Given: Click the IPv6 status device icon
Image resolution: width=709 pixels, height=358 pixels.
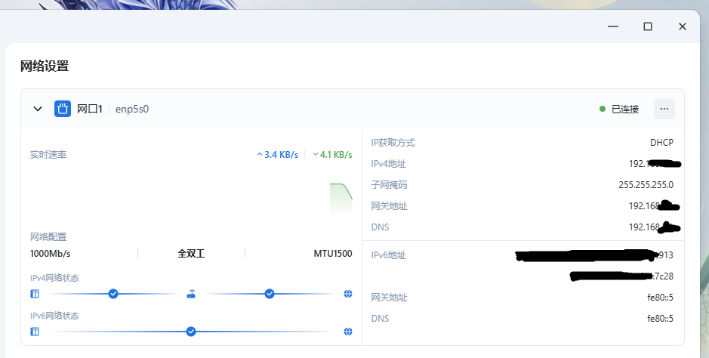Looking at the screenshot, I should pyautogui.click(x=35, y=332).
